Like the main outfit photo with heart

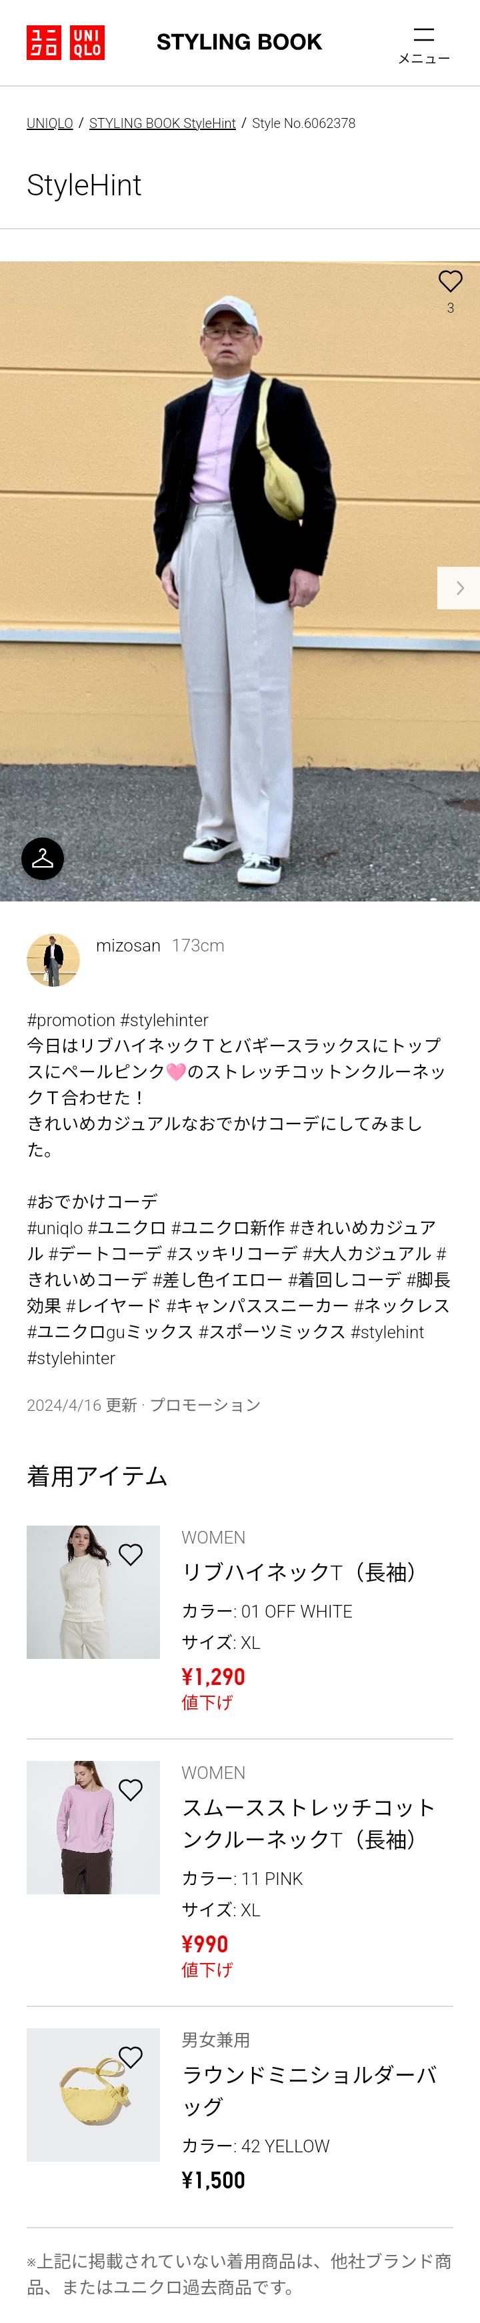point(450,281)
